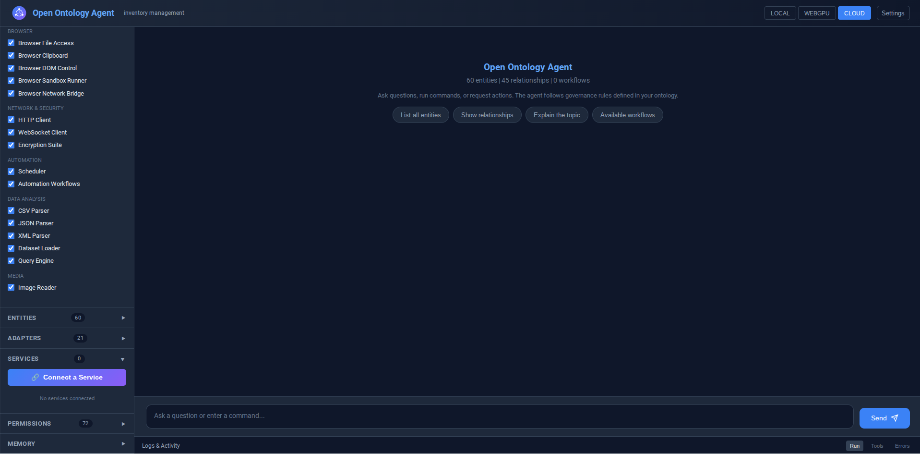Viewport: 920px width, 454px height.
Task: Switch to the LOCAL compute mode tab
Action: pos(780,13)
